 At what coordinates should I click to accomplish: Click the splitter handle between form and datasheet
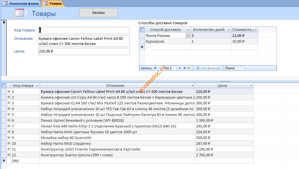(x=225, y=81)
